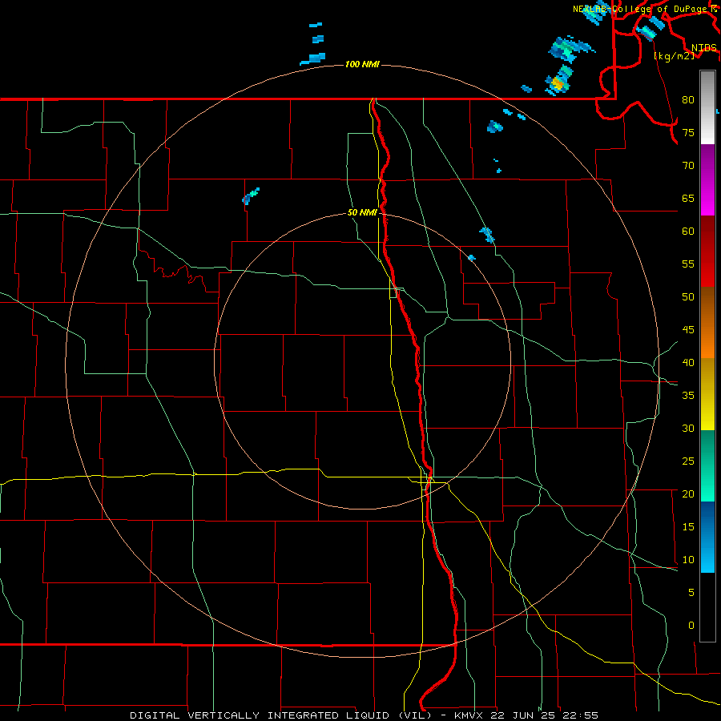Click the scale value 60
The width and height of the screenshot is (721, 721).
[x=688, y=232]
